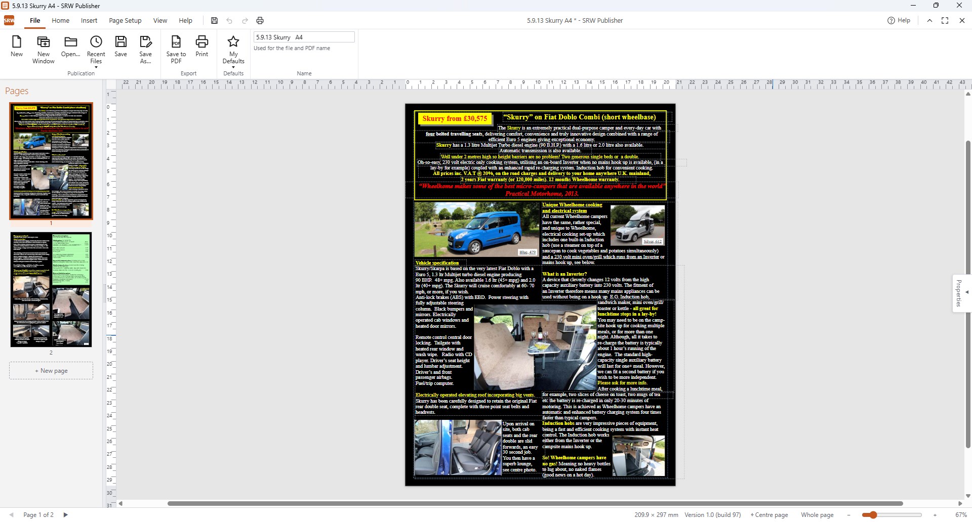This screenshot has width=972, height=522.
Task: Click the Open file icon
Action: (x=70, y=47)
